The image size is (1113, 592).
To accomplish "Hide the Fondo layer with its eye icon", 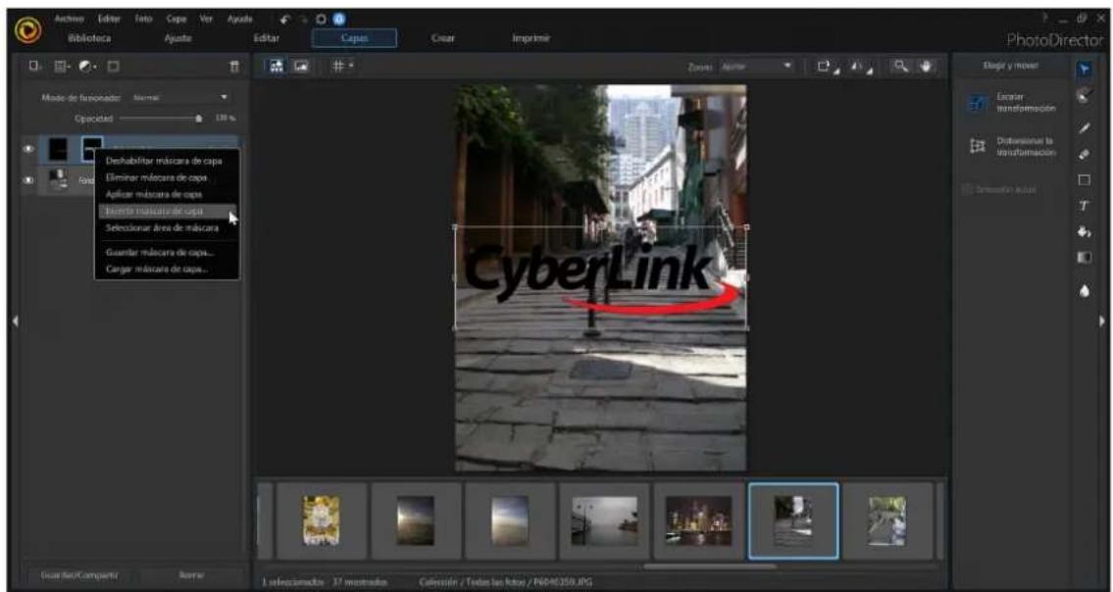I will (x=29, y=180).
